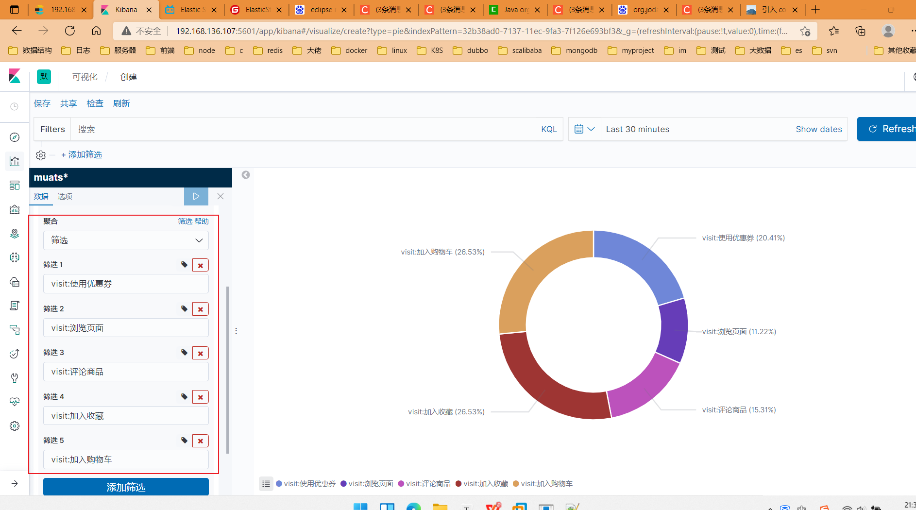Open Infrastructure icon in sidebar
Viewport: 916px width, 510px height.
tap(15, 282)
